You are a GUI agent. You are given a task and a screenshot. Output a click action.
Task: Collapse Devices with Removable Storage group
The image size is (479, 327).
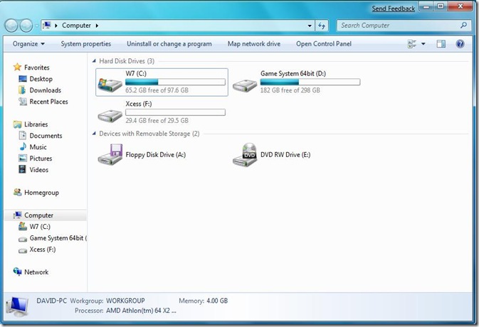(x=94, y=134)
